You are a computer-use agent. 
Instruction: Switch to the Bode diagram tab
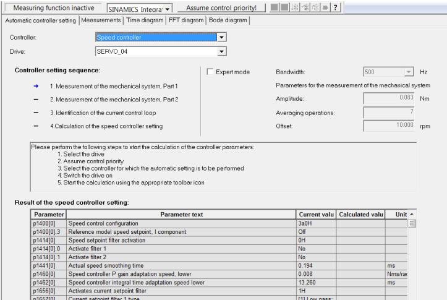point(228,20)
